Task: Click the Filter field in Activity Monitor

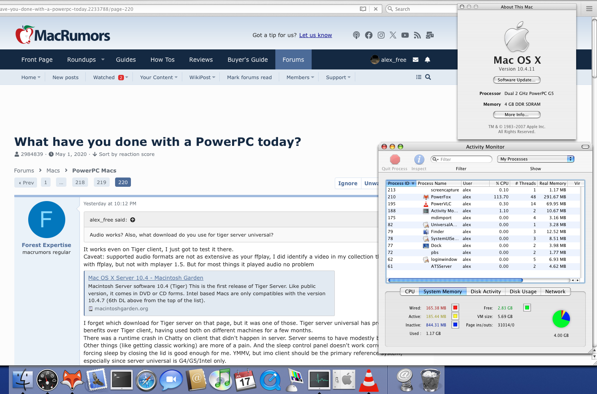Action: 461,159
